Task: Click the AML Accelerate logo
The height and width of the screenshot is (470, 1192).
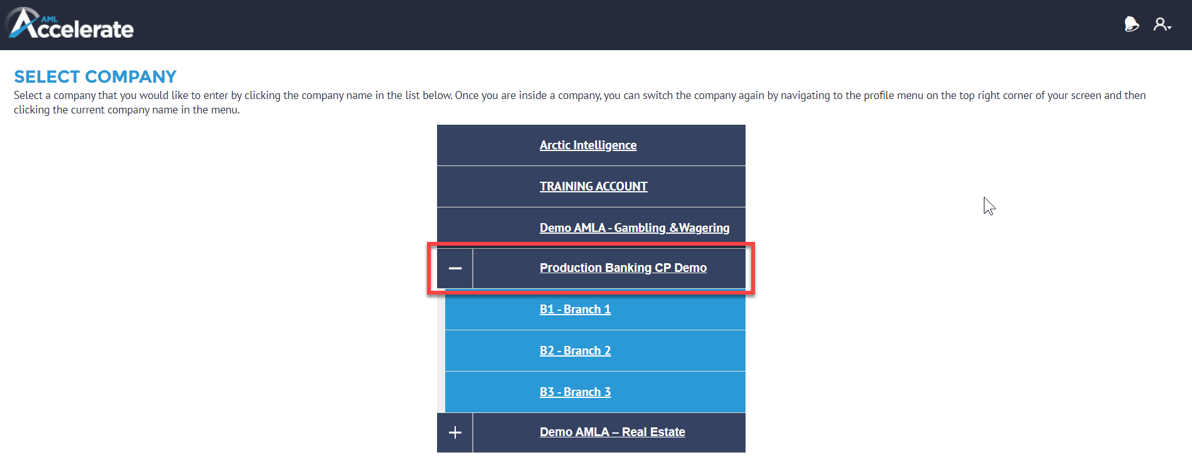Action: pyautogui.click(x=70, y=24)
